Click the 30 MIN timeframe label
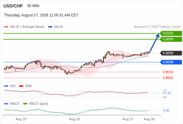 (33, 6)
